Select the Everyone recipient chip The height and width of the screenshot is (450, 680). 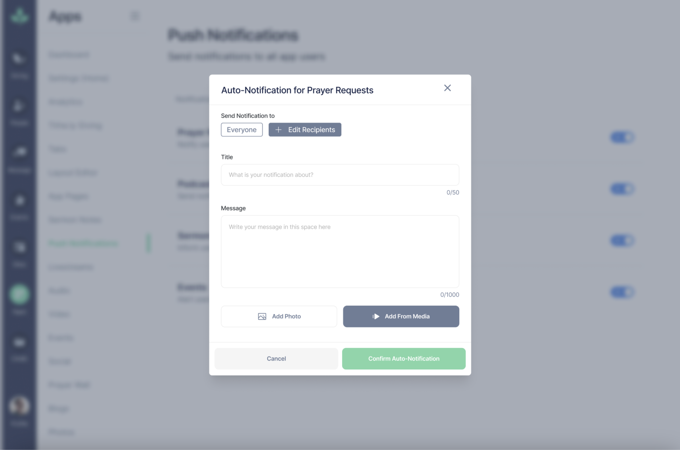[x=241, y=130]
